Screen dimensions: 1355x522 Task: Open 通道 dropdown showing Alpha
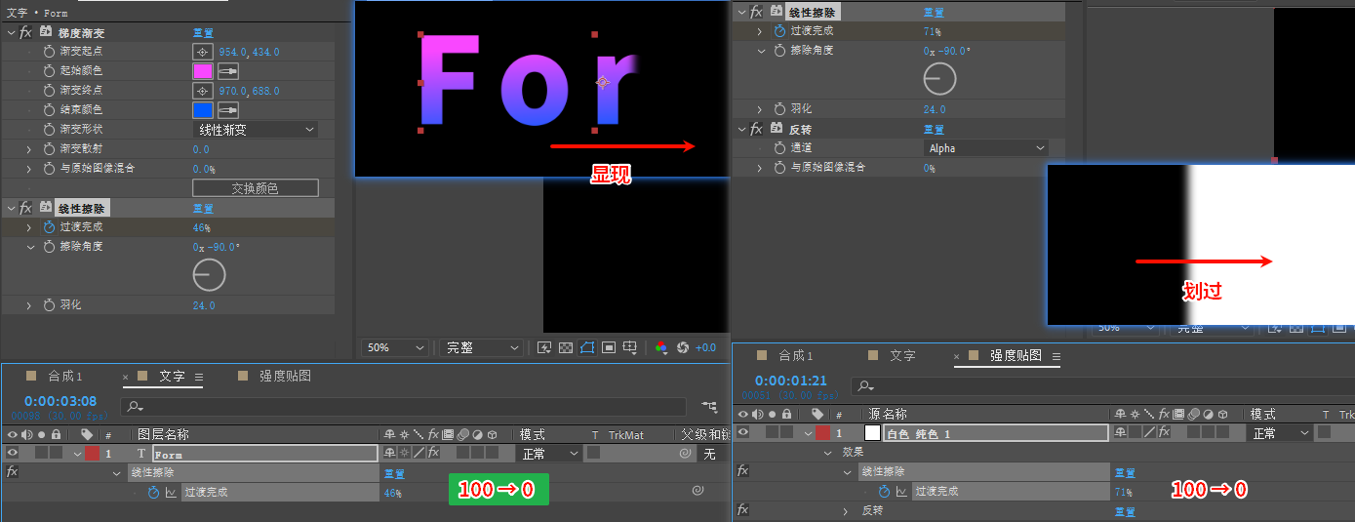[986, 148]
